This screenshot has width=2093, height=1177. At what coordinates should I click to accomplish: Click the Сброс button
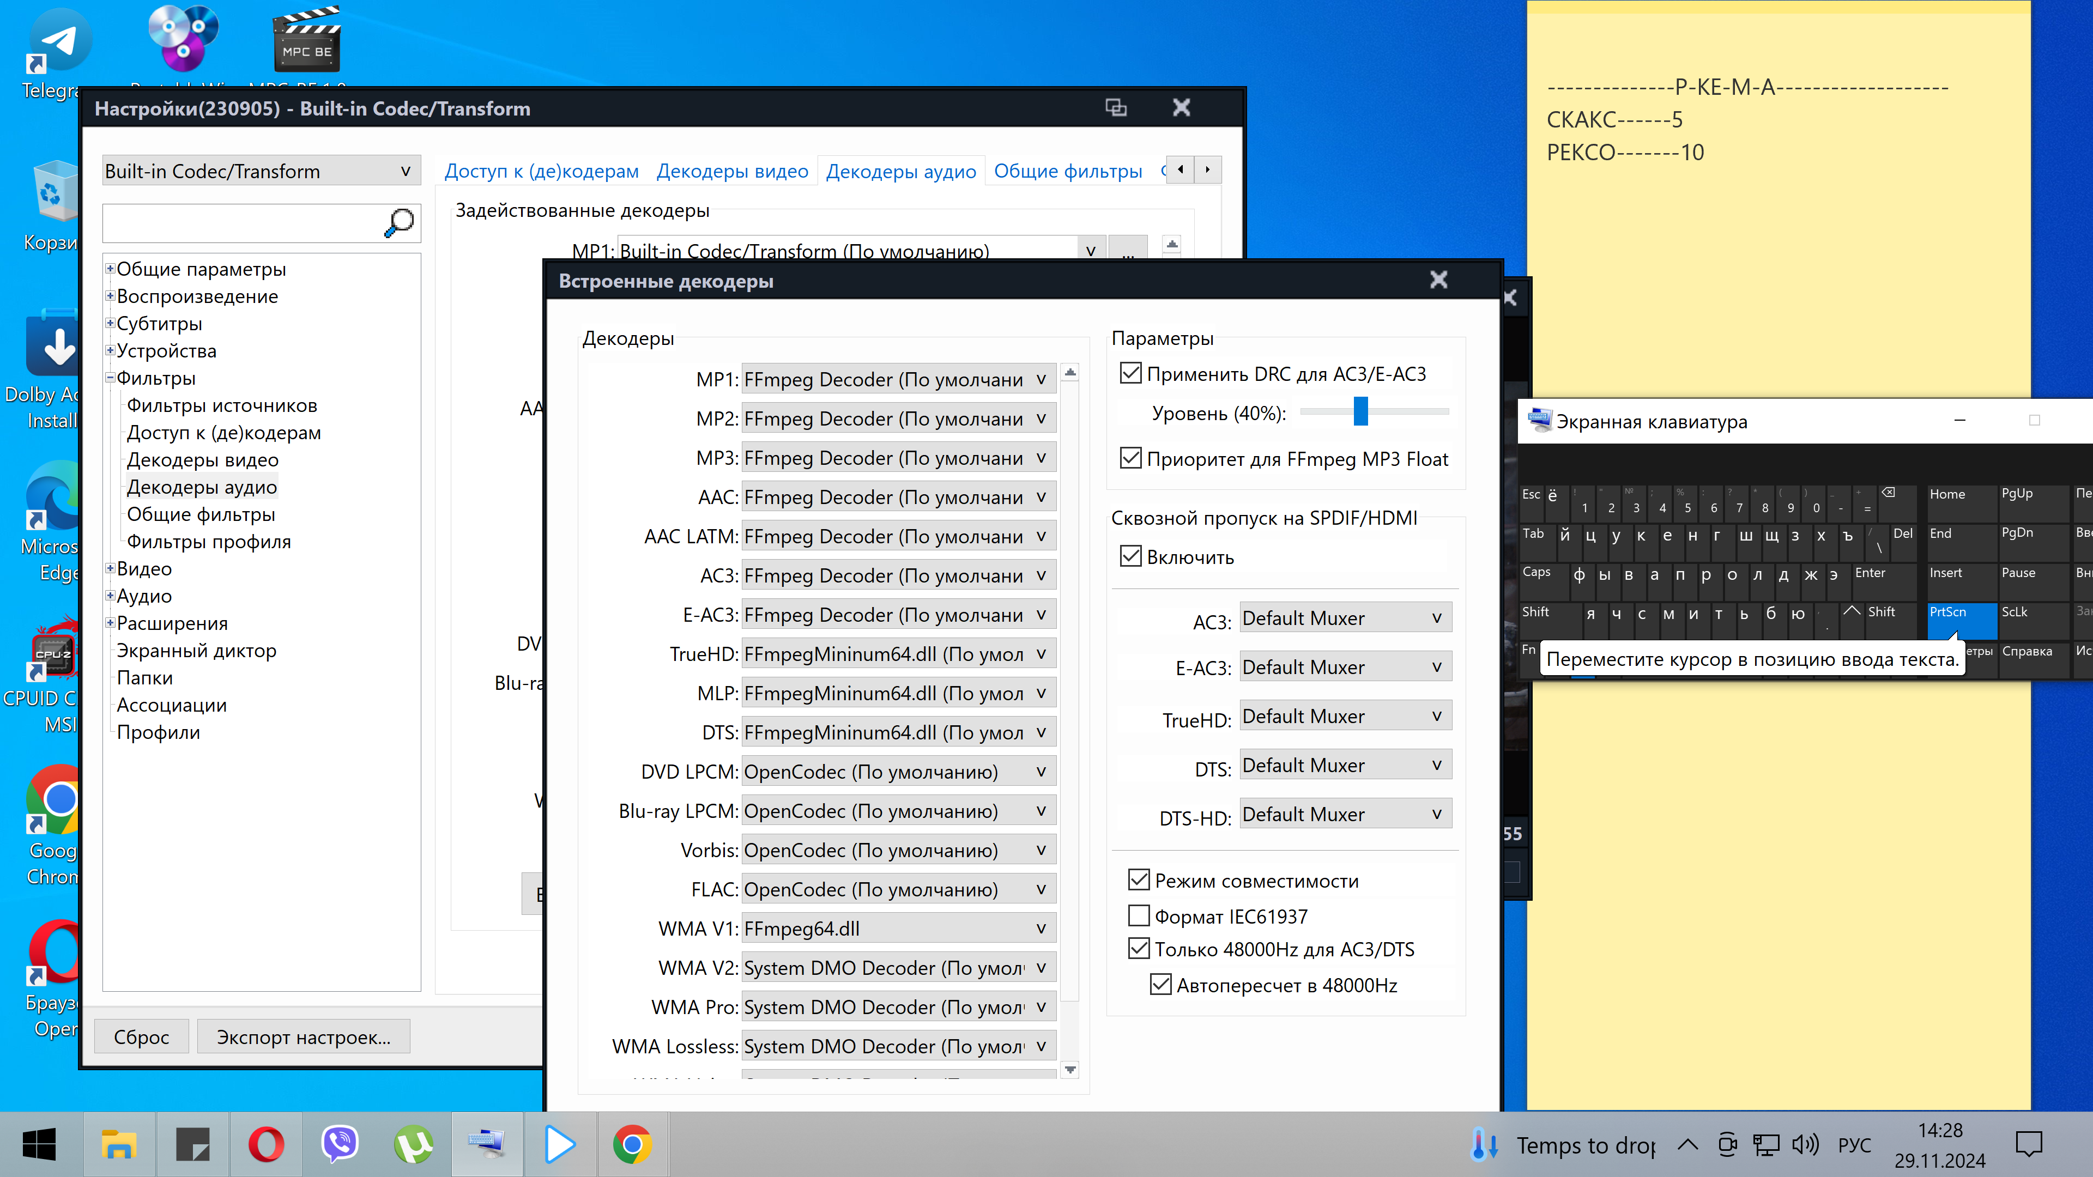pyautogui.click(x=141, y=1038)
